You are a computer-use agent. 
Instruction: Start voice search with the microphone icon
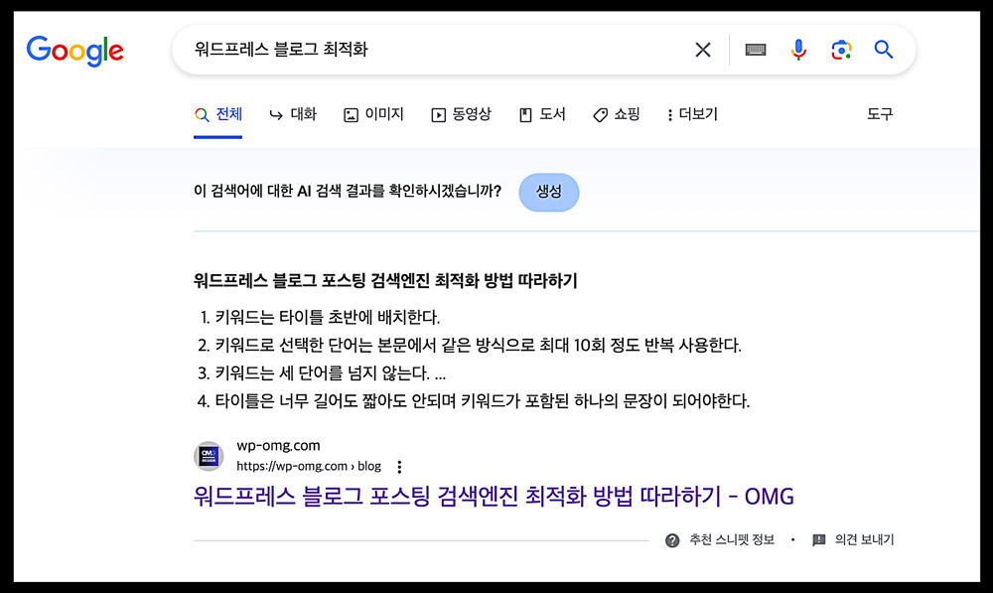[x=798, y=50]
